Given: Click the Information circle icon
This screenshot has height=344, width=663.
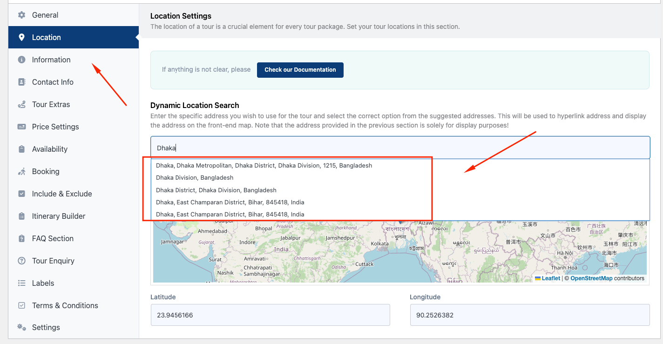Looking at the screenshot, I should pos(21,60).
